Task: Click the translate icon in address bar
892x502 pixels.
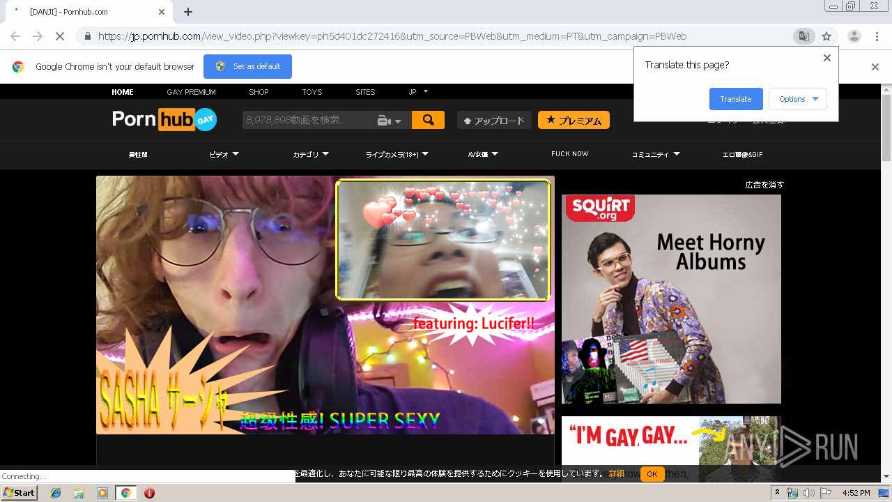Action: click(803, 36)
